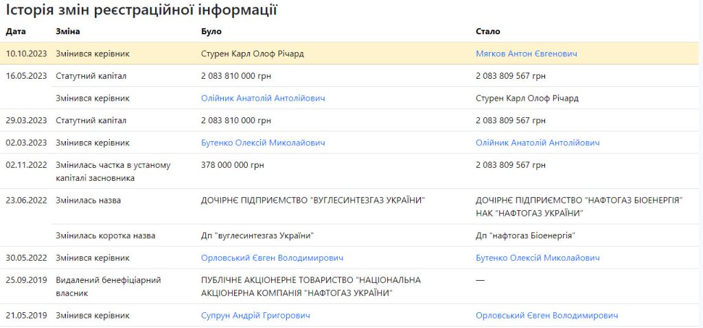Open Орловський Євген Володимирович link in Стало column
This screenshot has height=328, width=703.
click(546, 315)
